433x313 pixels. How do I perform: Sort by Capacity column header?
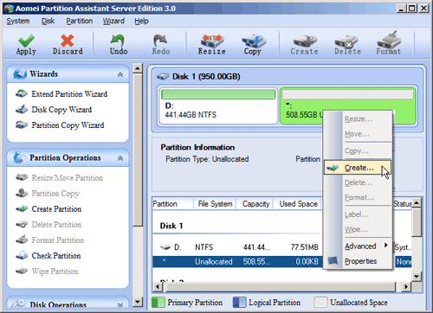[255, 204]
